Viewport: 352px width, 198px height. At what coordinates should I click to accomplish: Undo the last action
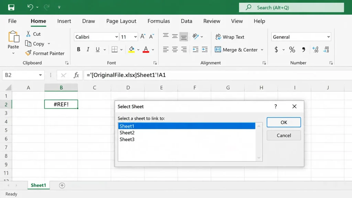(x=30, y=7)
